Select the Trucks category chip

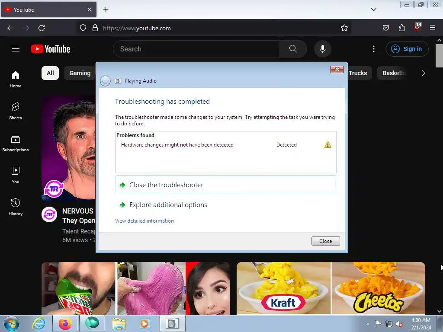(358, 73)
